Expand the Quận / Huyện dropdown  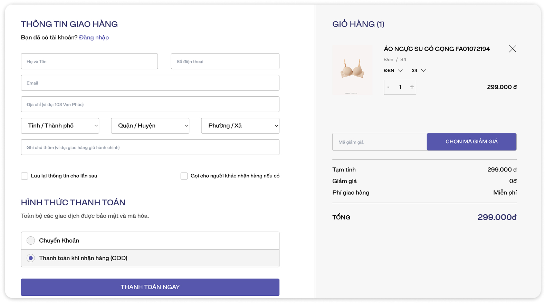pyautogui.click(x=150, y=126)
